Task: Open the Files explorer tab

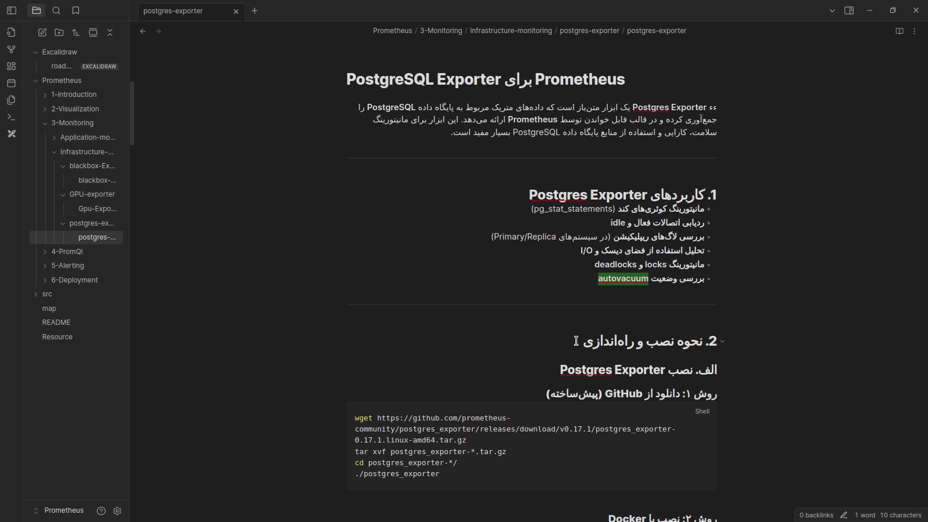Action: point(36,10)
